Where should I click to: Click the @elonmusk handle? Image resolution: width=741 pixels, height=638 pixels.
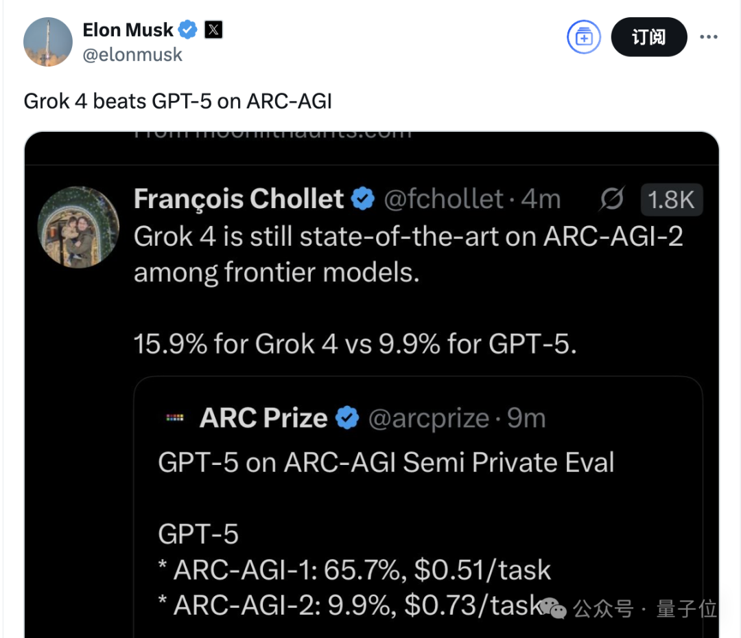tap(132, 55)
